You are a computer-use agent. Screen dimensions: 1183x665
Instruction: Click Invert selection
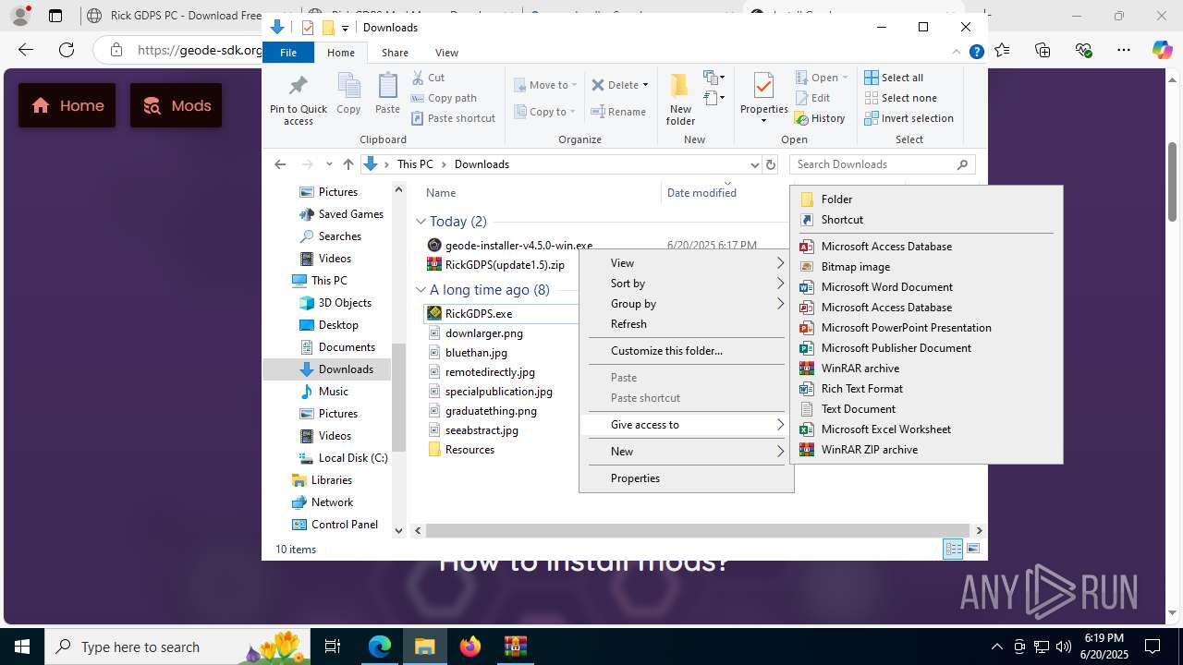point(909,118)
